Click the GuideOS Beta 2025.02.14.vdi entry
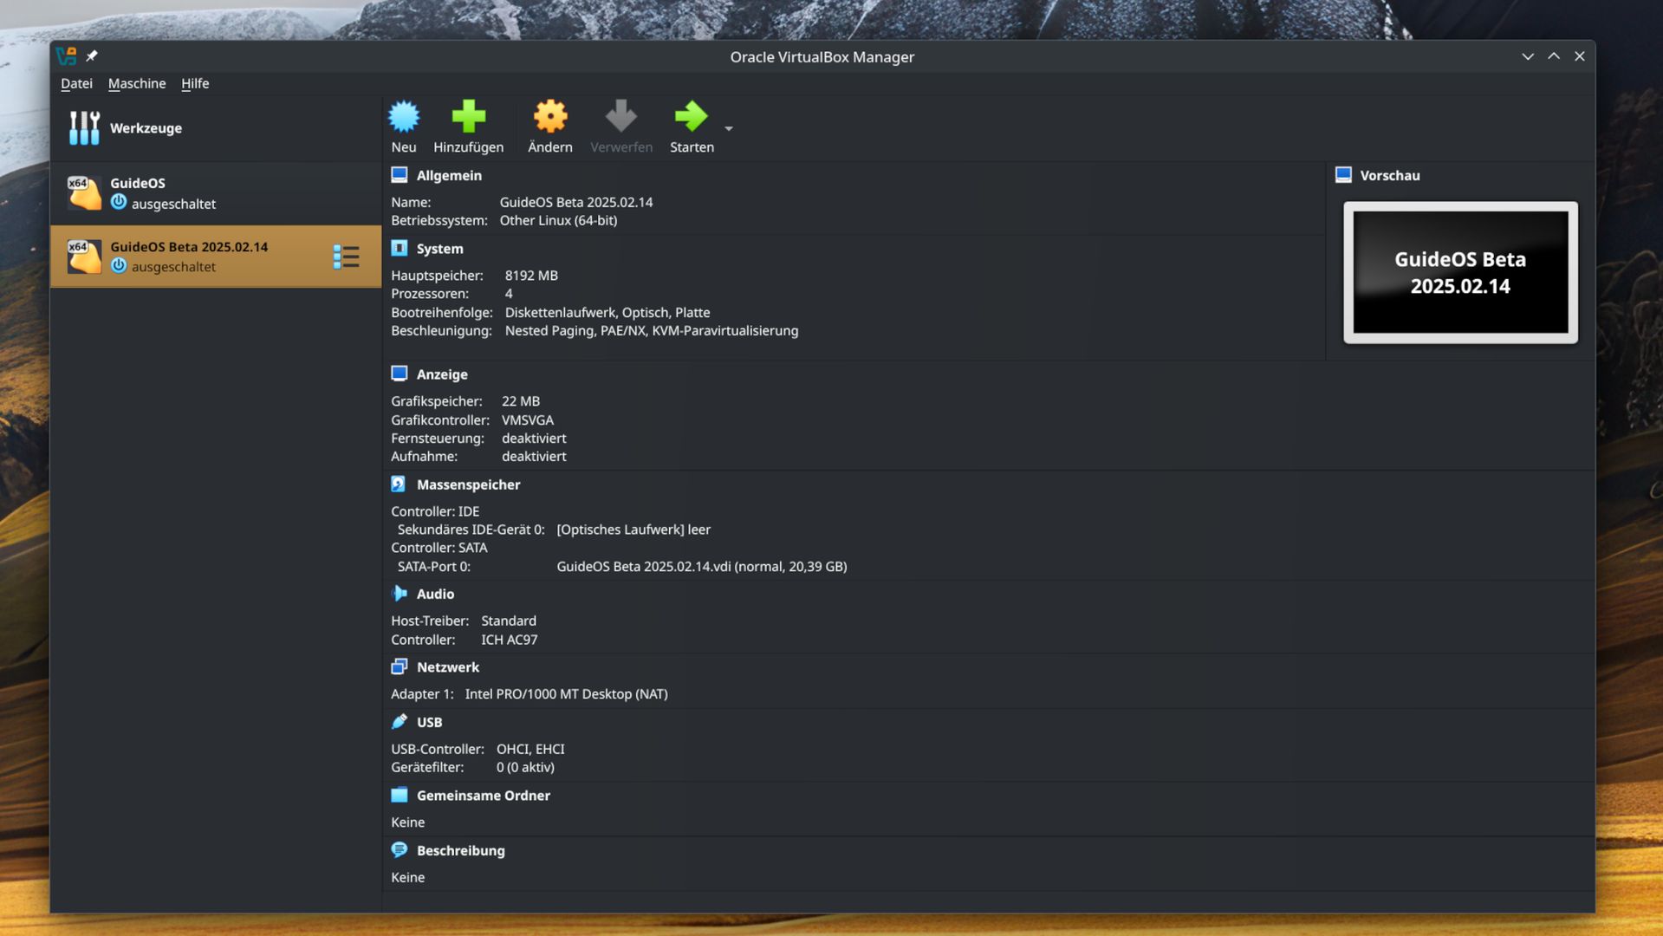1663x936 pixels. pyautogui.click(x=701, y=566)
